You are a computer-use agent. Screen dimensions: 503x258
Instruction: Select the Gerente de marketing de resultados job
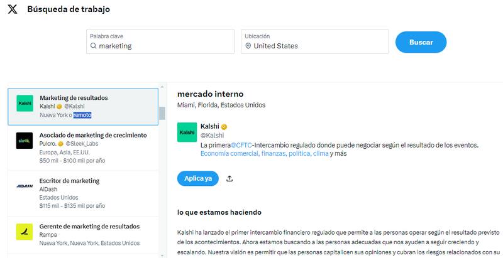89,226
